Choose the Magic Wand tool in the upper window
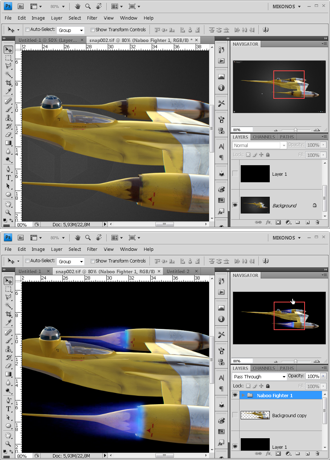 [8, 74]
